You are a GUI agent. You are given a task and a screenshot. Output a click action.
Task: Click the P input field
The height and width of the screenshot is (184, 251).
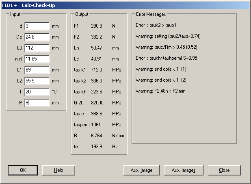pos(37,103)
